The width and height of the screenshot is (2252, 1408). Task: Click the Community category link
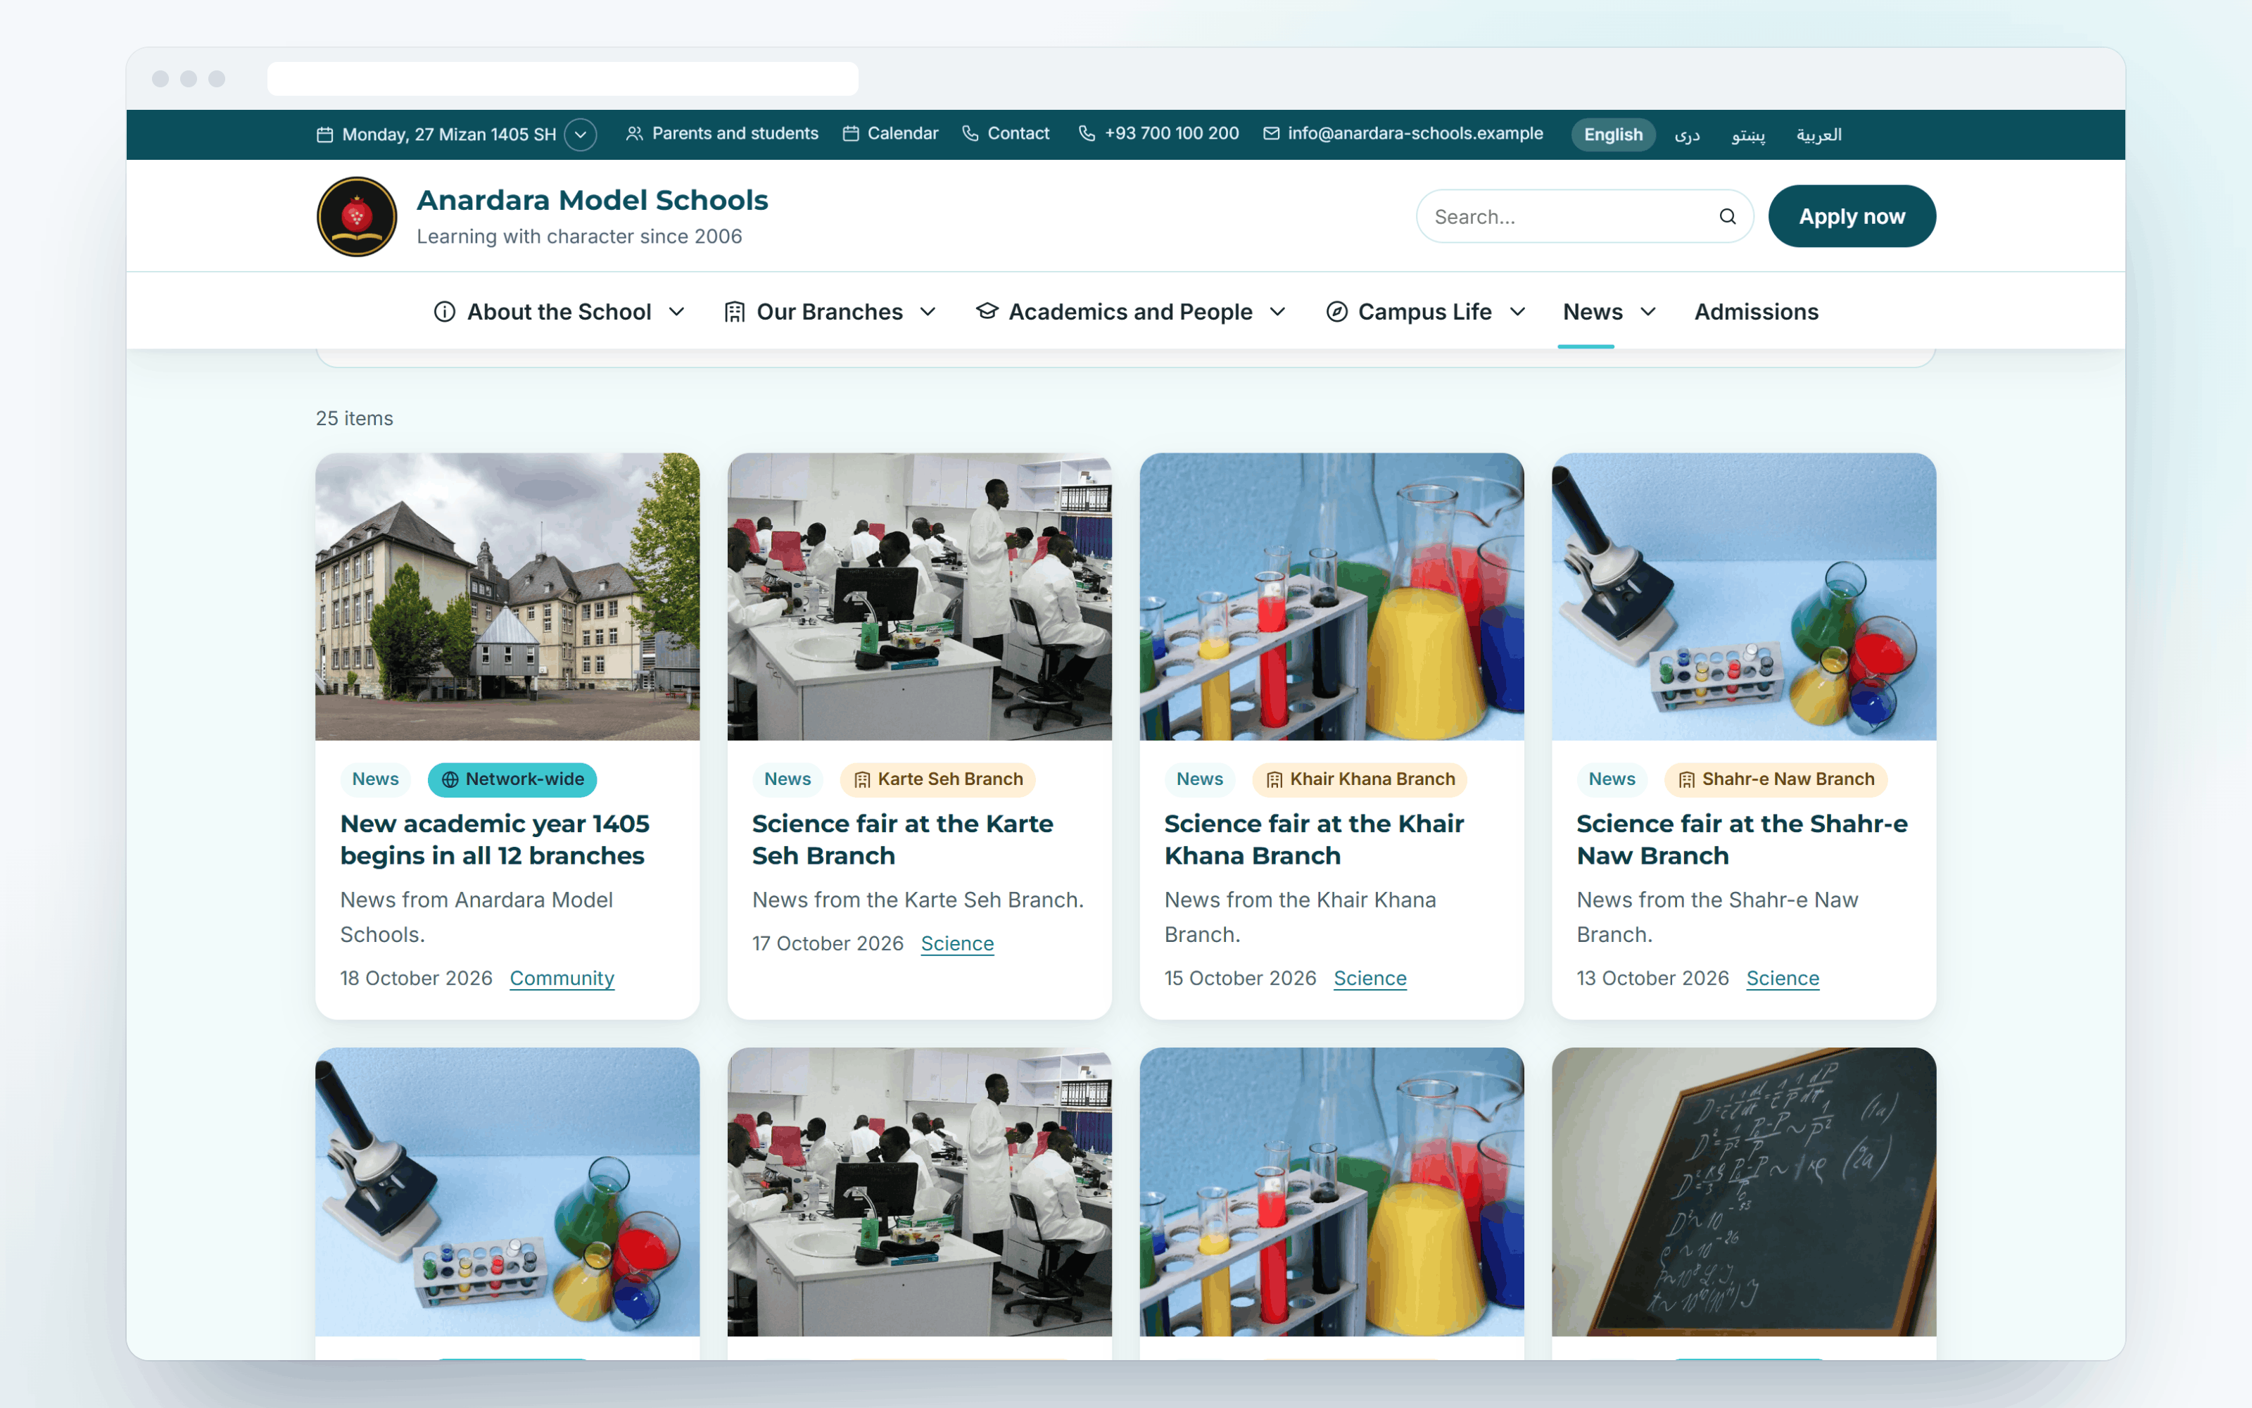pyautogui.click(x=562, y=978)
